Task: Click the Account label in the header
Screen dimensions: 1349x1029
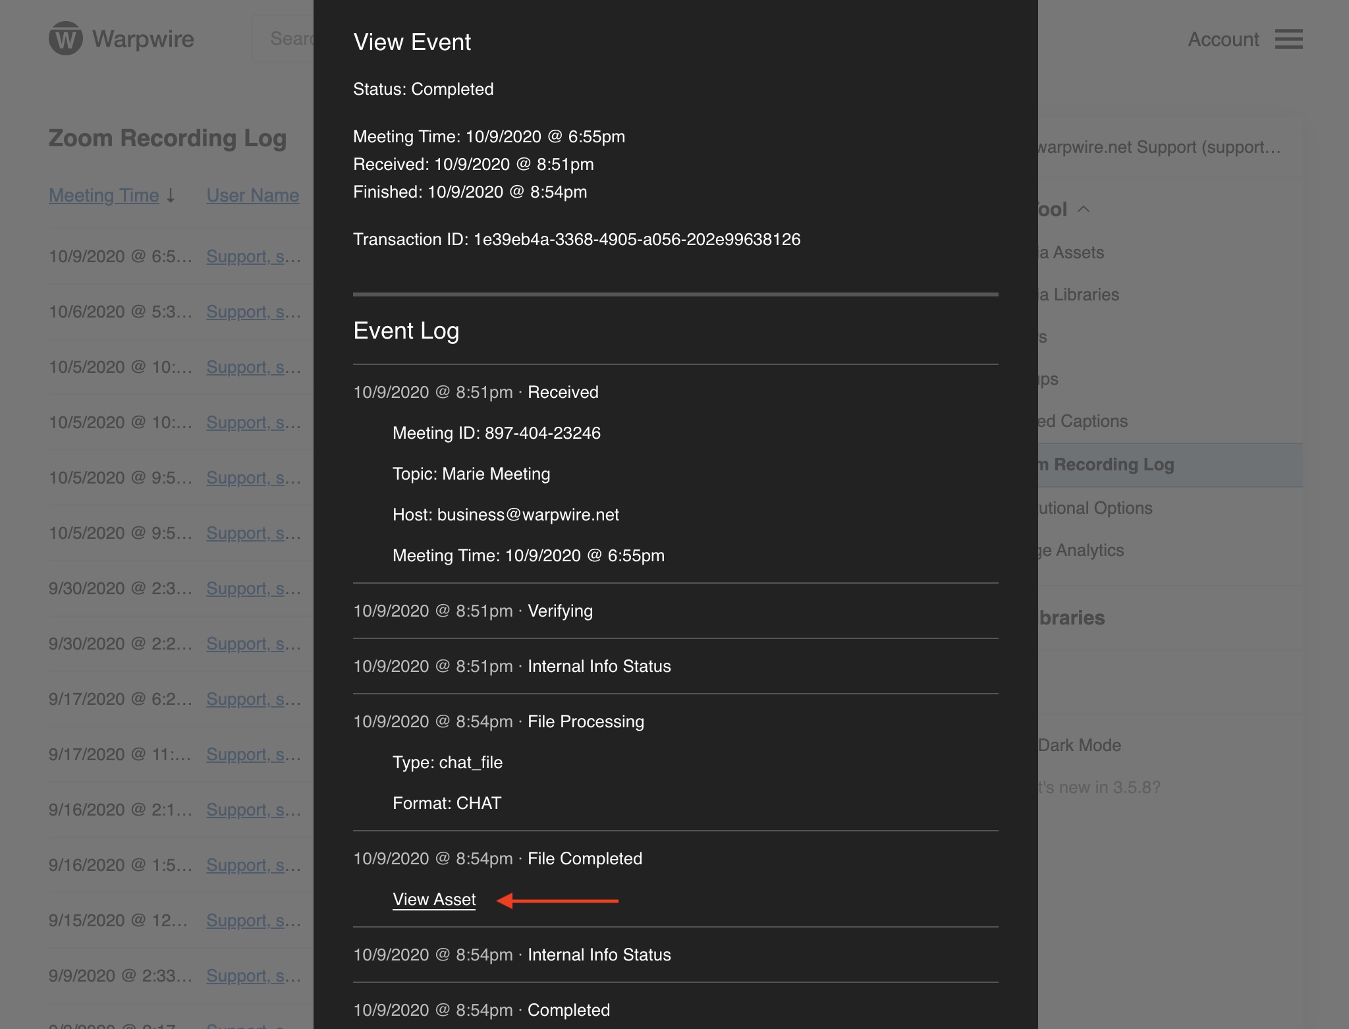Action: pyautogui.click(x=1223, y=40)
